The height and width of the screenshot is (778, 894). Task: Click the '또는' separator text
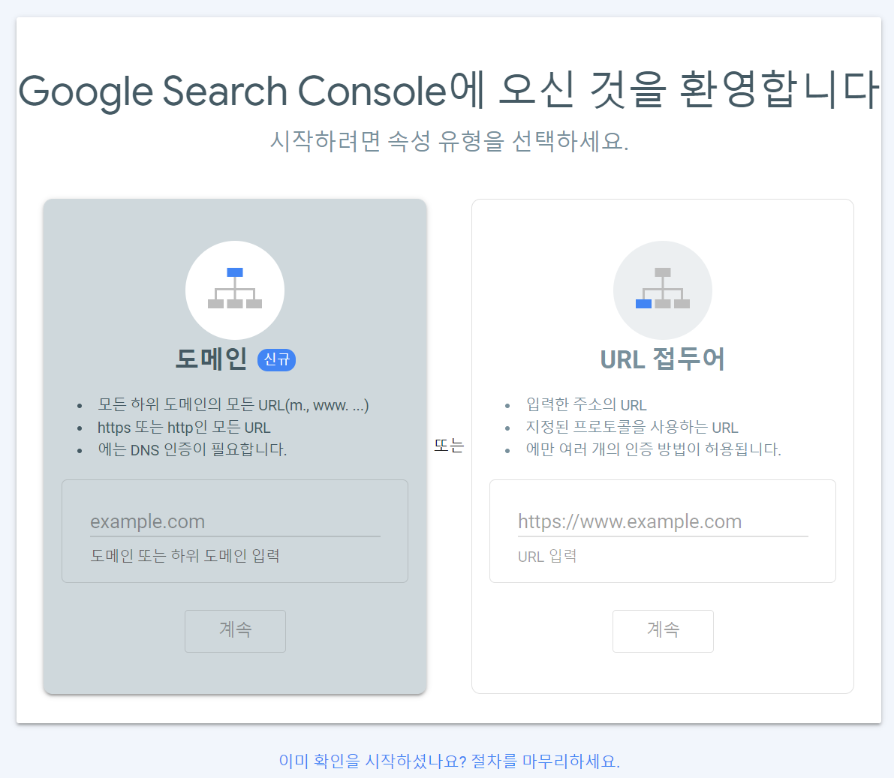450,445
